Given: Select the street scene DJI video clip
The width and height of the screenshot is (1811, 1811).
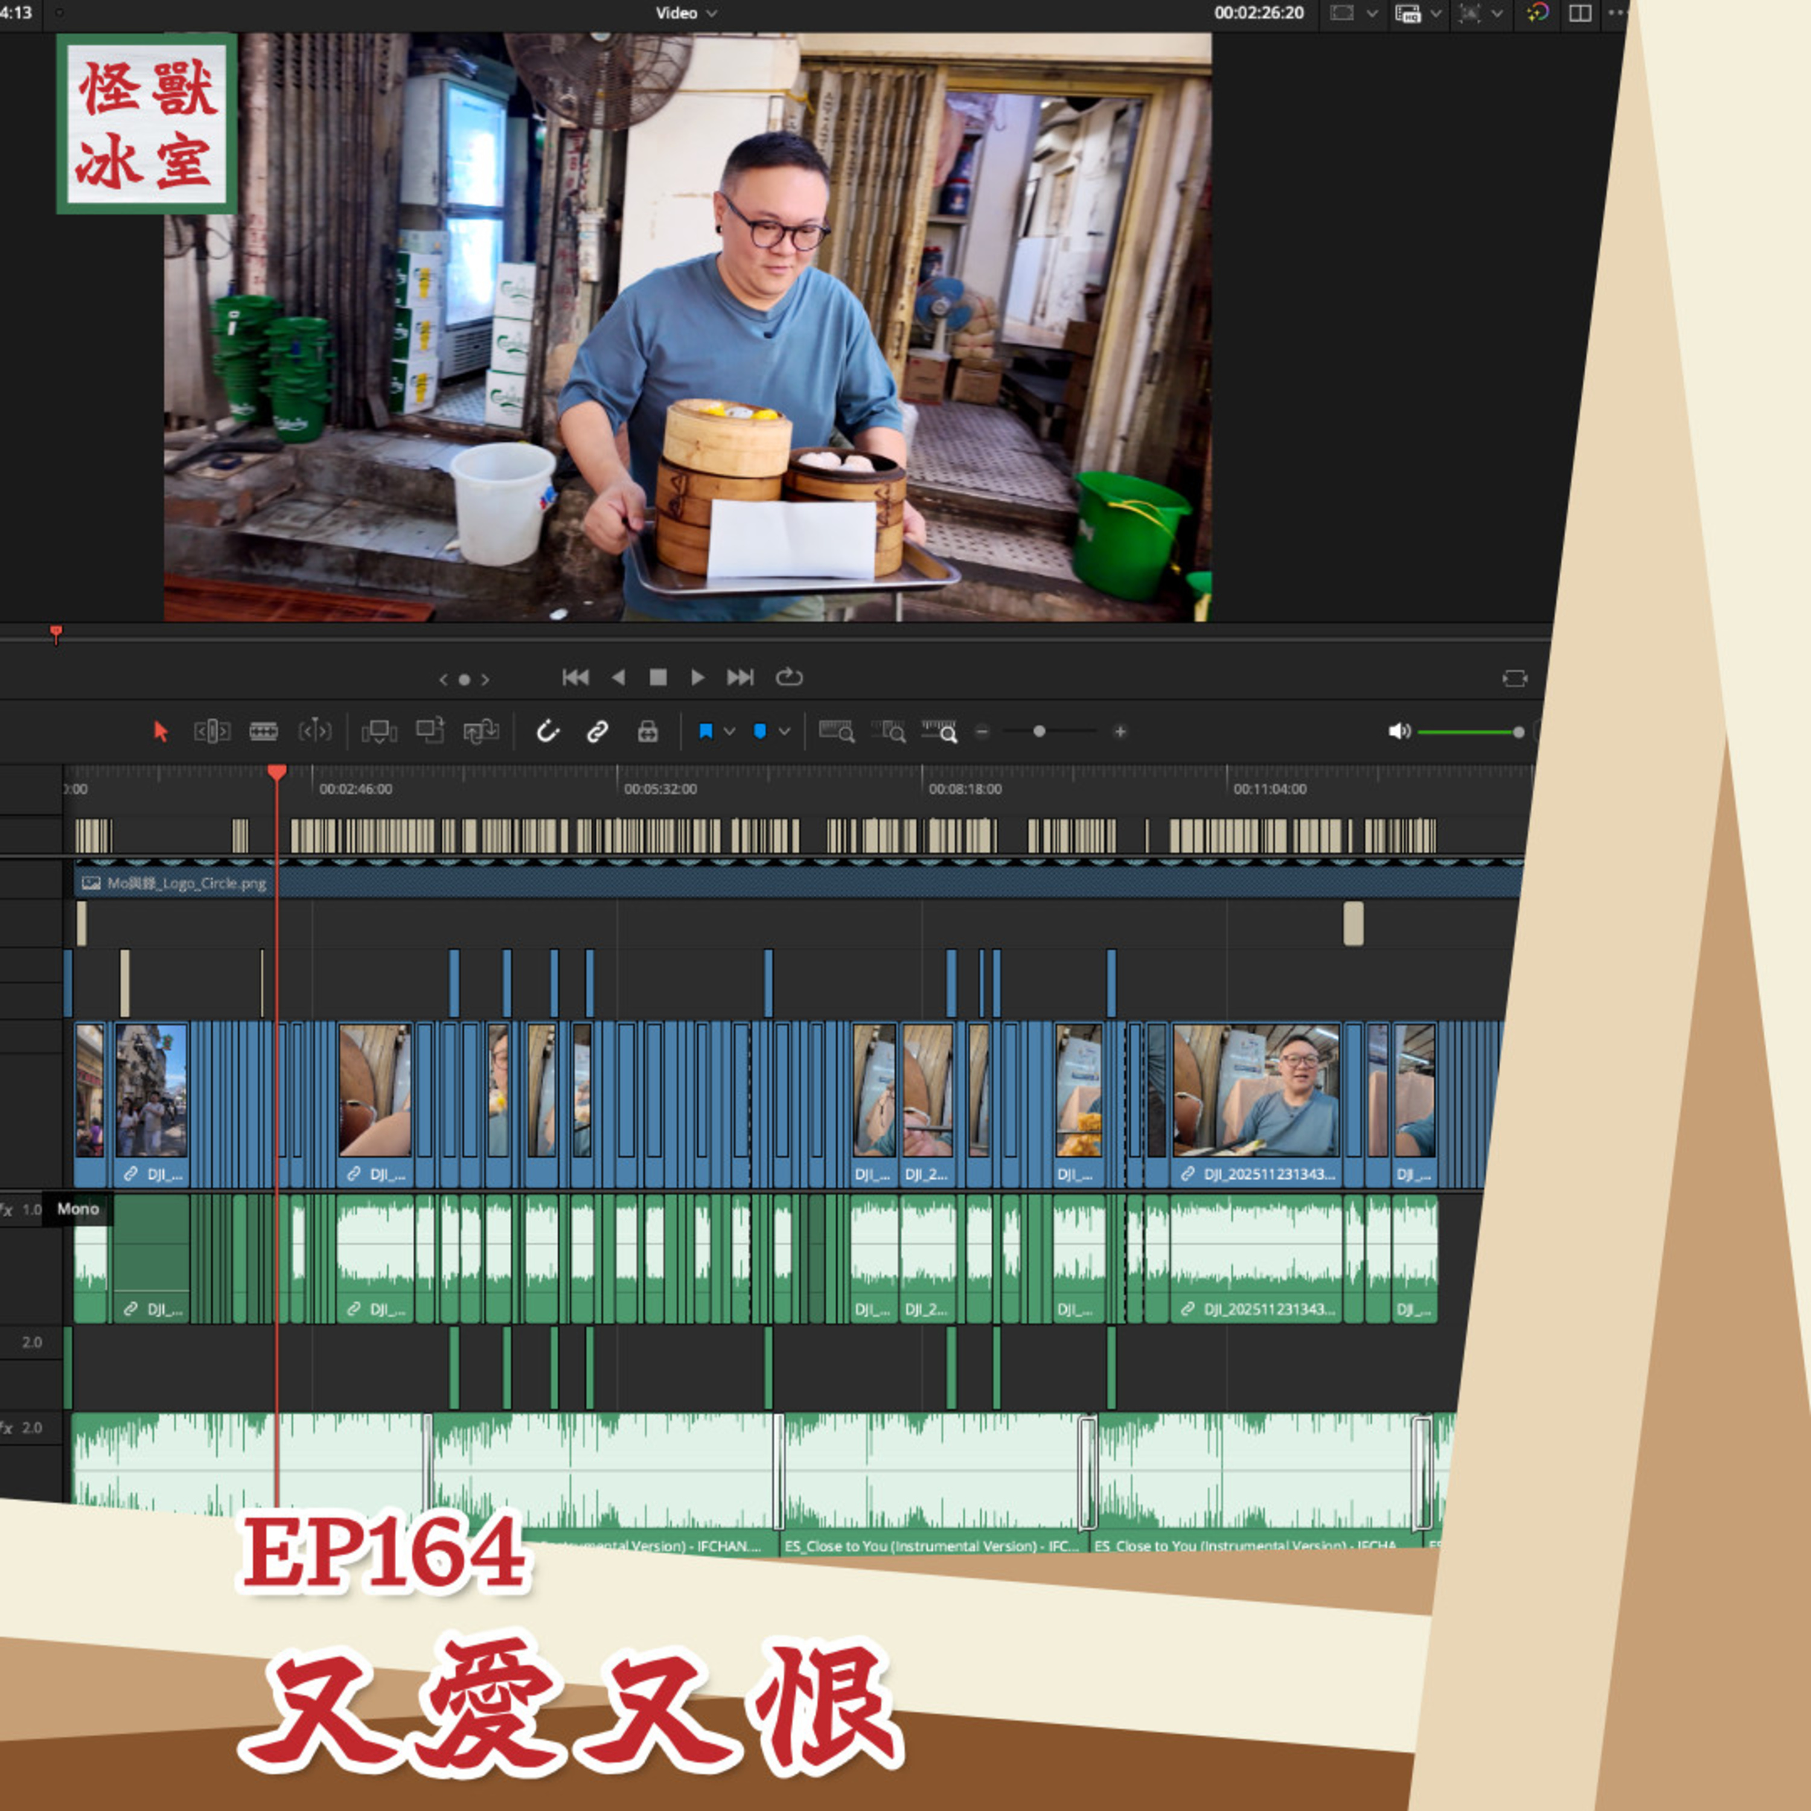Looking at the screenshot, I should tap(151, 1106).
